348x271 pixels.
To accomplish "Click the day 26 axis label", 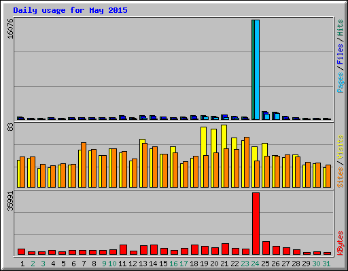I will (x=275, y=264).
